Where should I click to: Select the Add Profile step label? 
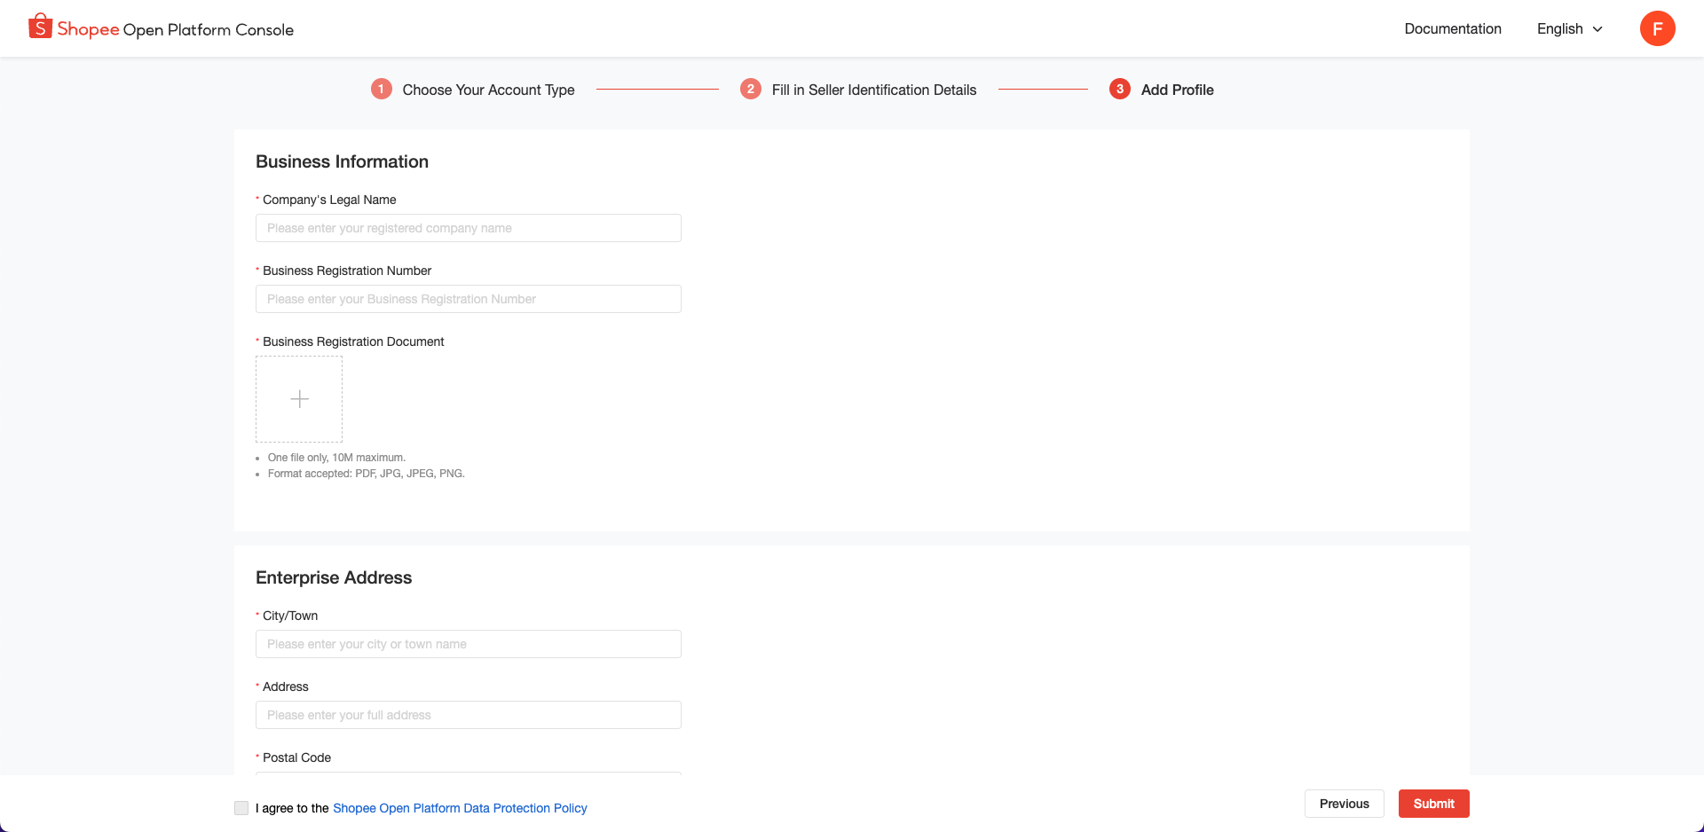1177,90
